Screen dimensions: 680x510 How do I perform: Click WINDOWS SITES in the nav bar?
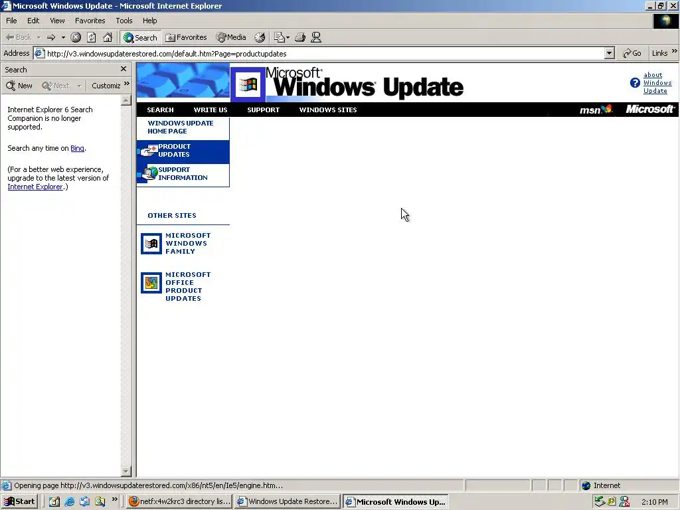pyautogui.click(x=328, y=110)
